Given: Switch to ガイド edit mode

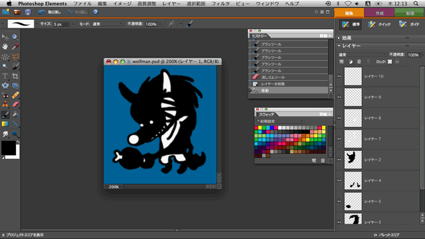Looking at the screenshot, I should [x=409, y=24].
